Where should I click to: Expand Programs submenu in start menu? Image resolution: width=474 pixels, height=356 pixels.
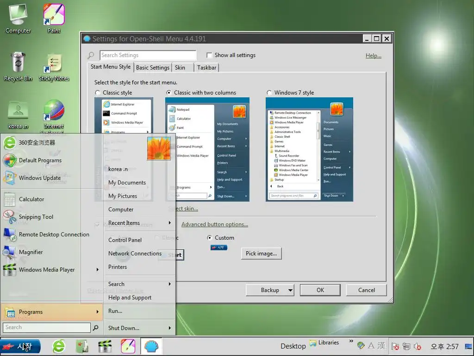[52, 312]
